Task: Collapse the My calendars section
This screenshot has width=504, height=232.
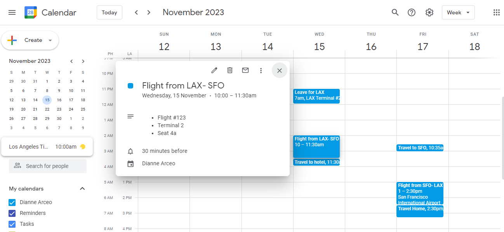Action: click(82, 189)
